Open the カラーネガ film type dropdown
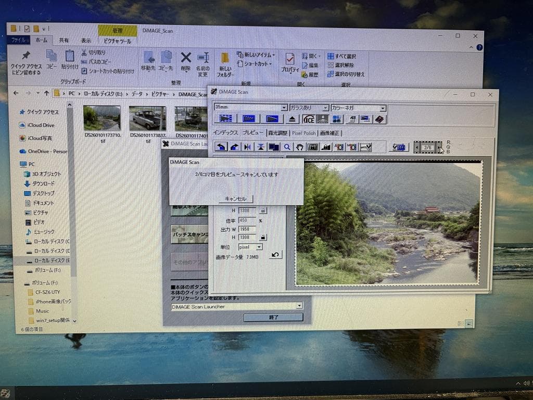The height and width of the screenshot is (400, 533). (x=383, y=108)
